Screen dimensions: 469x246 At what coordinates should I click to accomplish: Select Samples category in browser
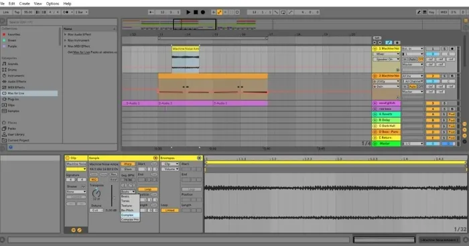coord(13,111)
